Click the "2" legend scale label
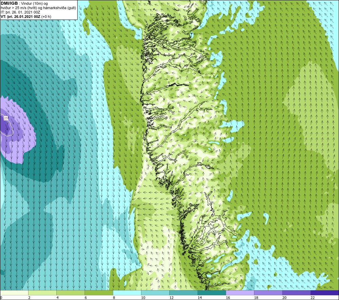 (29, 298)
